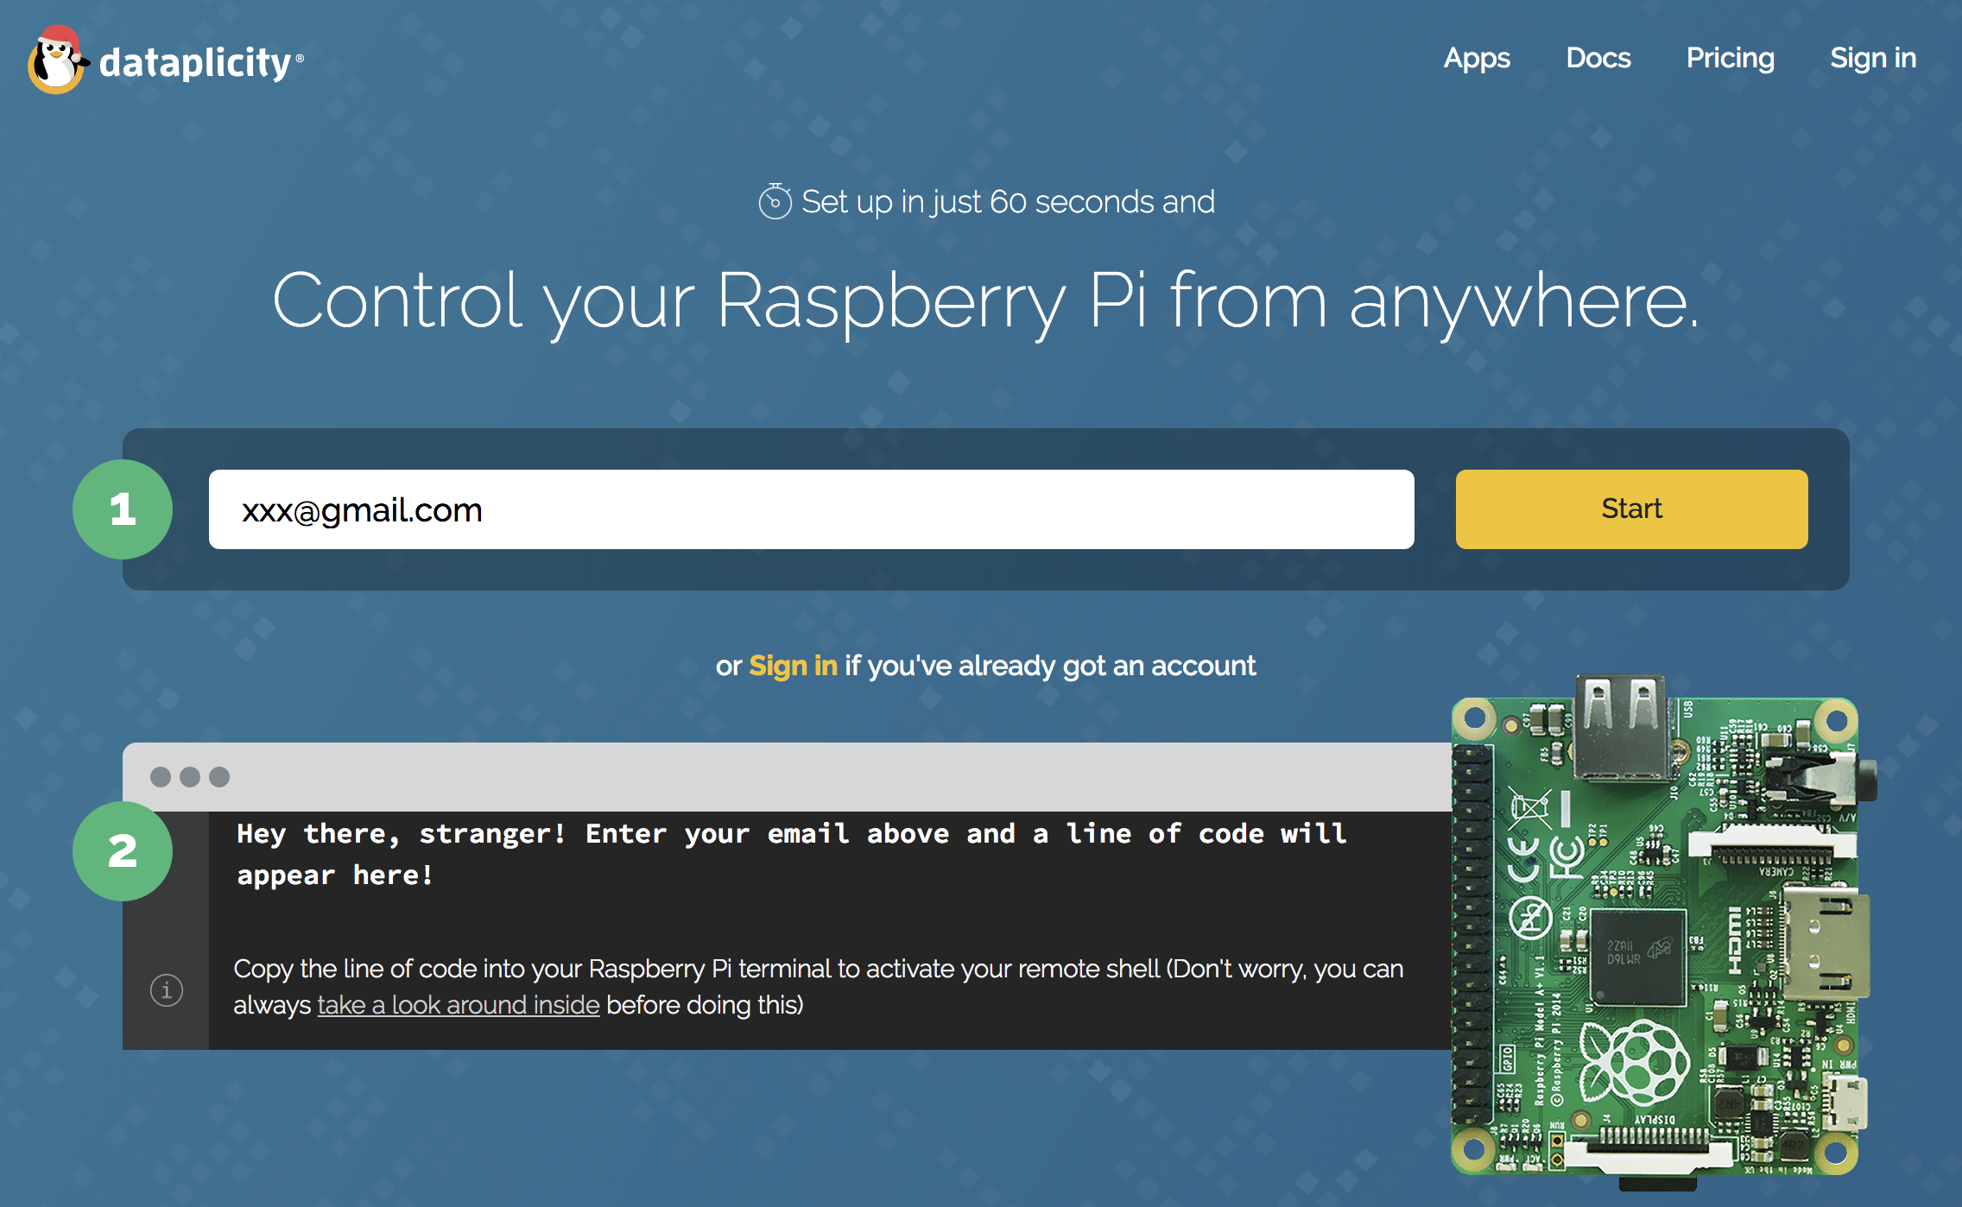Click the text 'if you've already got an account'
The width and height of the screenshot is (1962, 1207).
click(1050, 666)
